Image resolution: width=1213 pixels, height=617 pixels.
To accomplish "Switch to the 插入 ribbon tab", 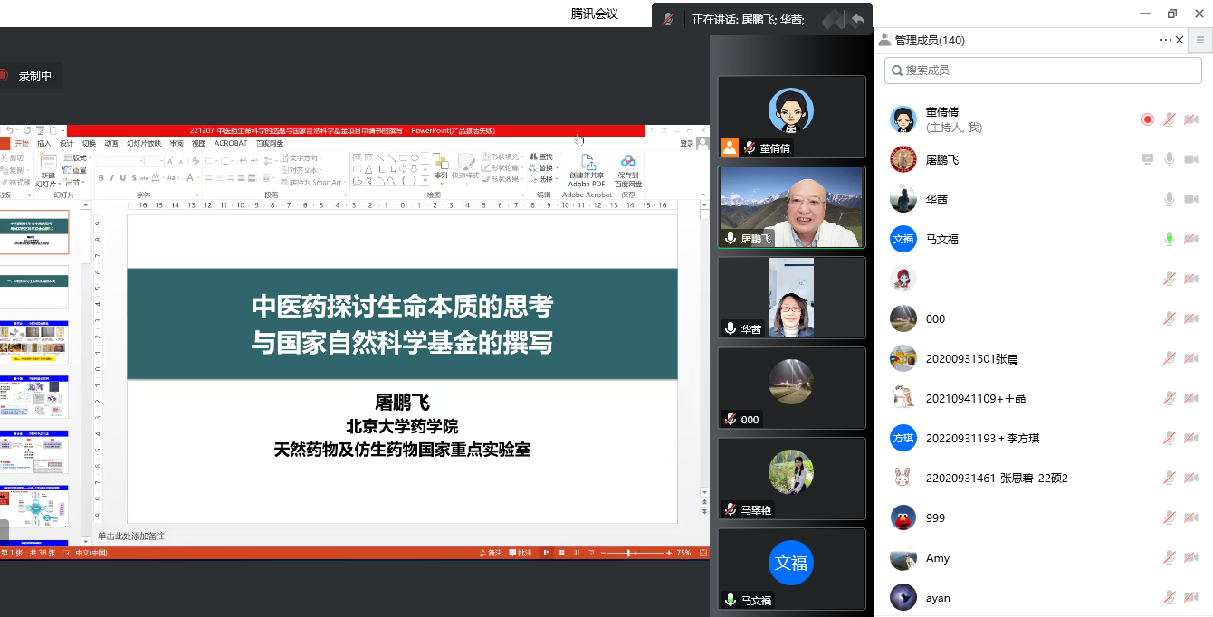I will coord(43,143).
